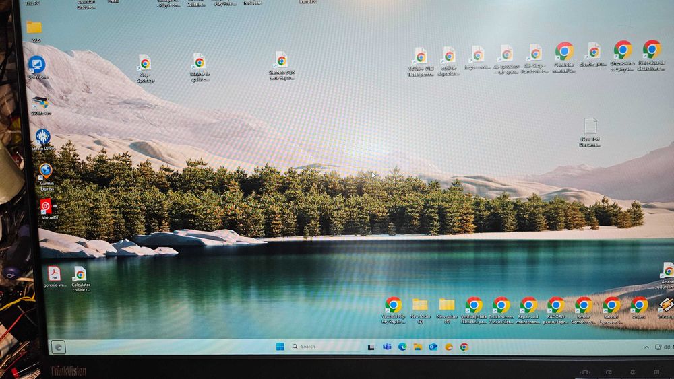The width and height of the screenshot is (674, 379).
Task: Open Outlook from the taskbar
Action: pos(433,347)
